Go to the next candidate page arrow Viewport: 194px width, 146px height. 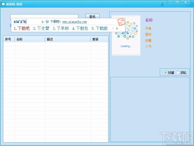pos(117,29)
